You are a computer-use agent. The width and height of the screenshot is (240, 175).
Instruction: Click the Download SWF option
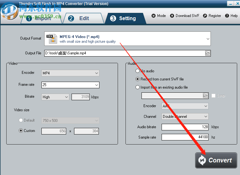click(x=185, y=16)
